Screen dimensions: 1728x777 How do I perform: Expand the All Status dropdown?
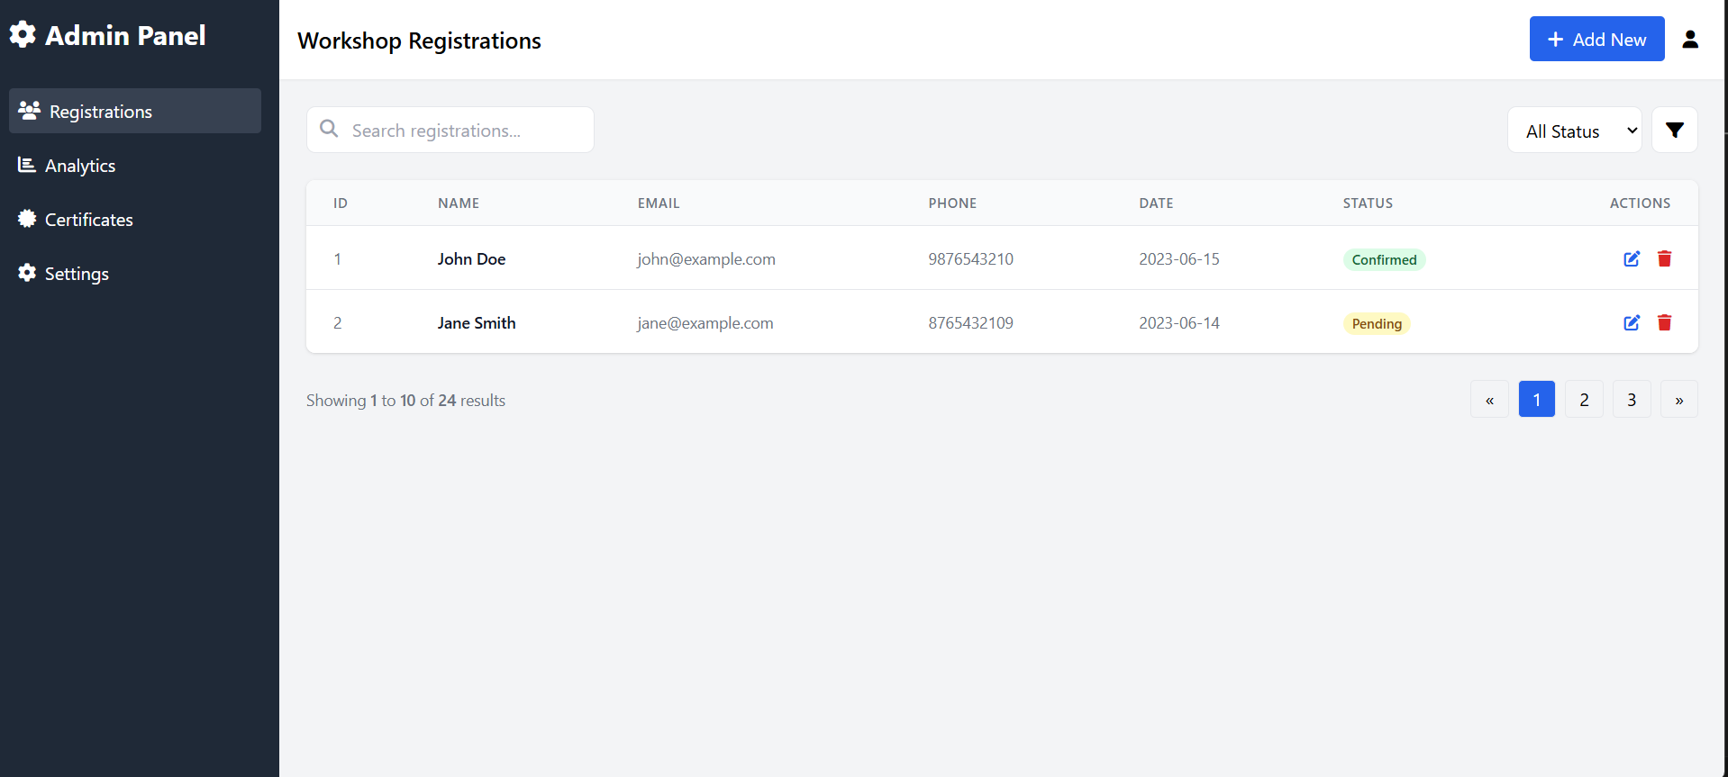pyautogui.click(x=1574, y=131)
